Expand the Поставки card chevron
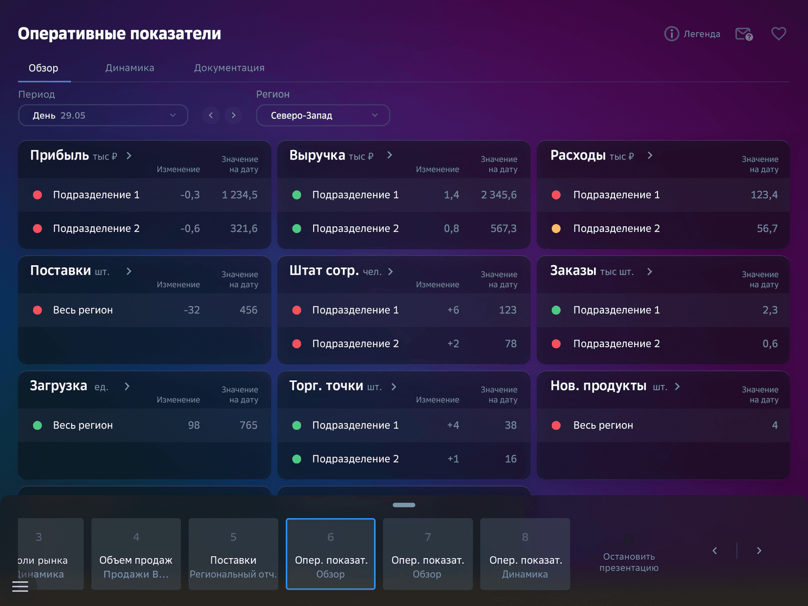Screen dimensions: 808x606 (x=129, y=271)
